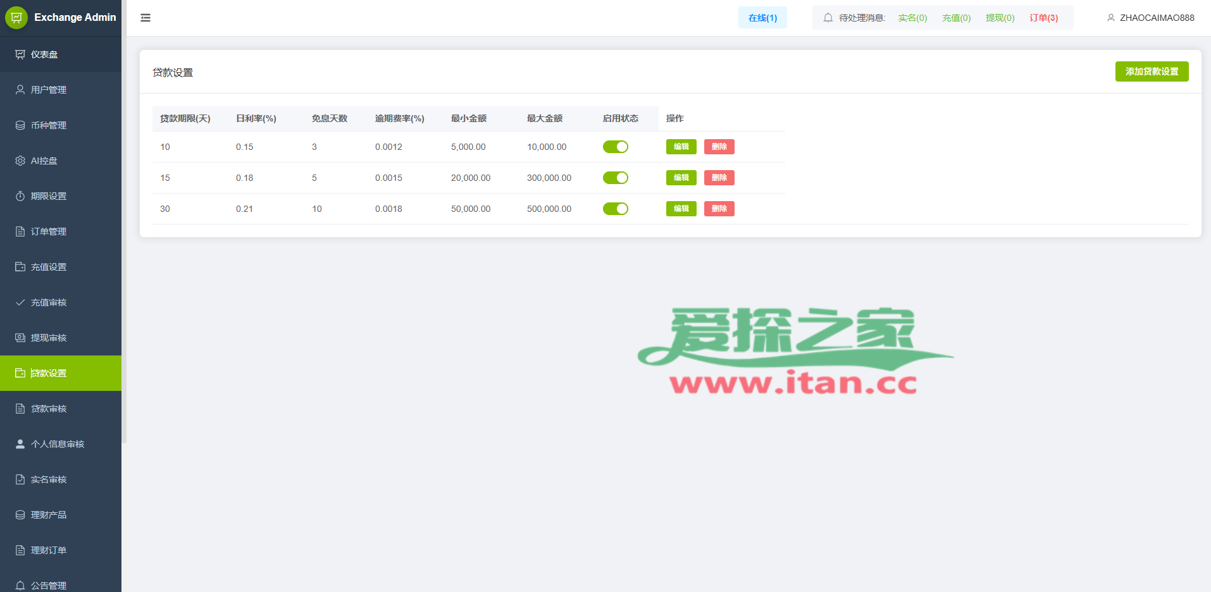Switch off the 30-day loan status
Screen dimensions: 1211x592
pyautogui.click(x=615, y=209)
